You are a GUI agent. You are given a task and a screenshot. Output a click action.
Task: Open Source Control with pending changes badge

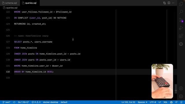pyautogui.click(x=181, y=20)
